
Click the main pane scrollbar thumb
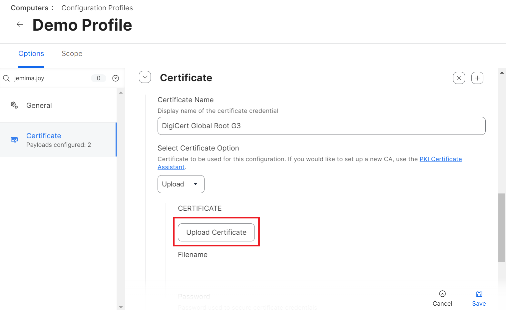click(502, 228)
